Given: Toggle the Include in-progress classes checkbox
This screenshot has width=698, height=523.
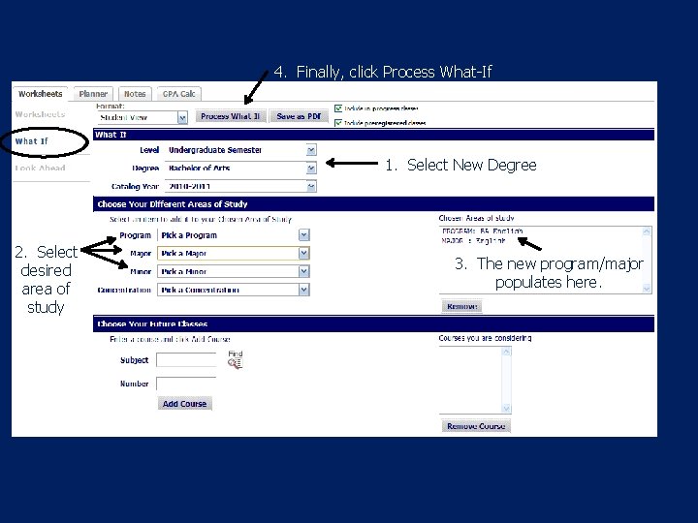Looking at the screenshot, I should [338, 108].
